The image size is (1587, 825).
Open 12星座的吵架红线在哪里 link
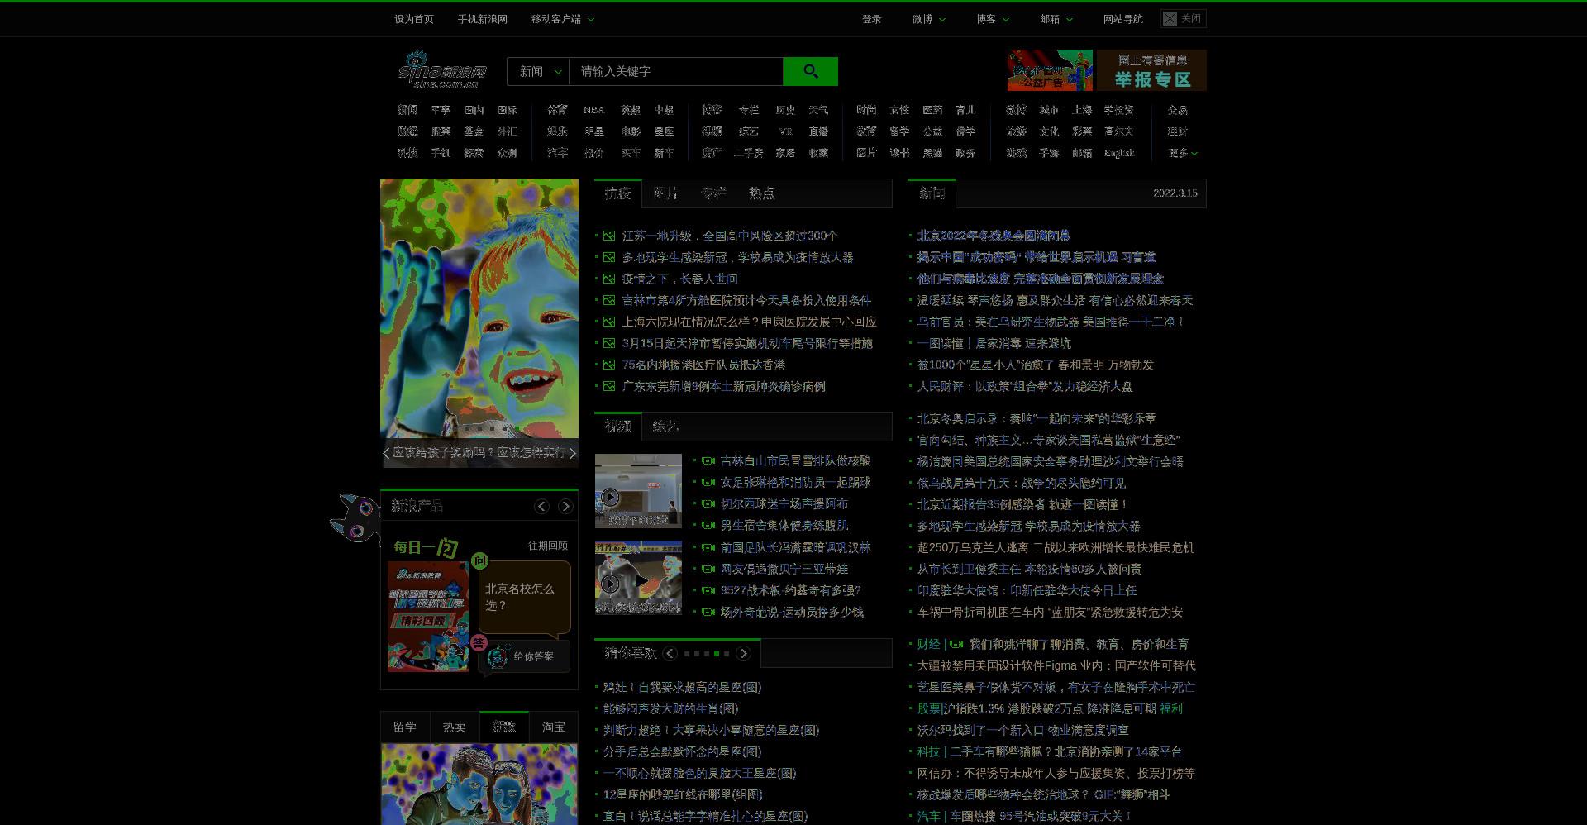(x=683, y=794)
